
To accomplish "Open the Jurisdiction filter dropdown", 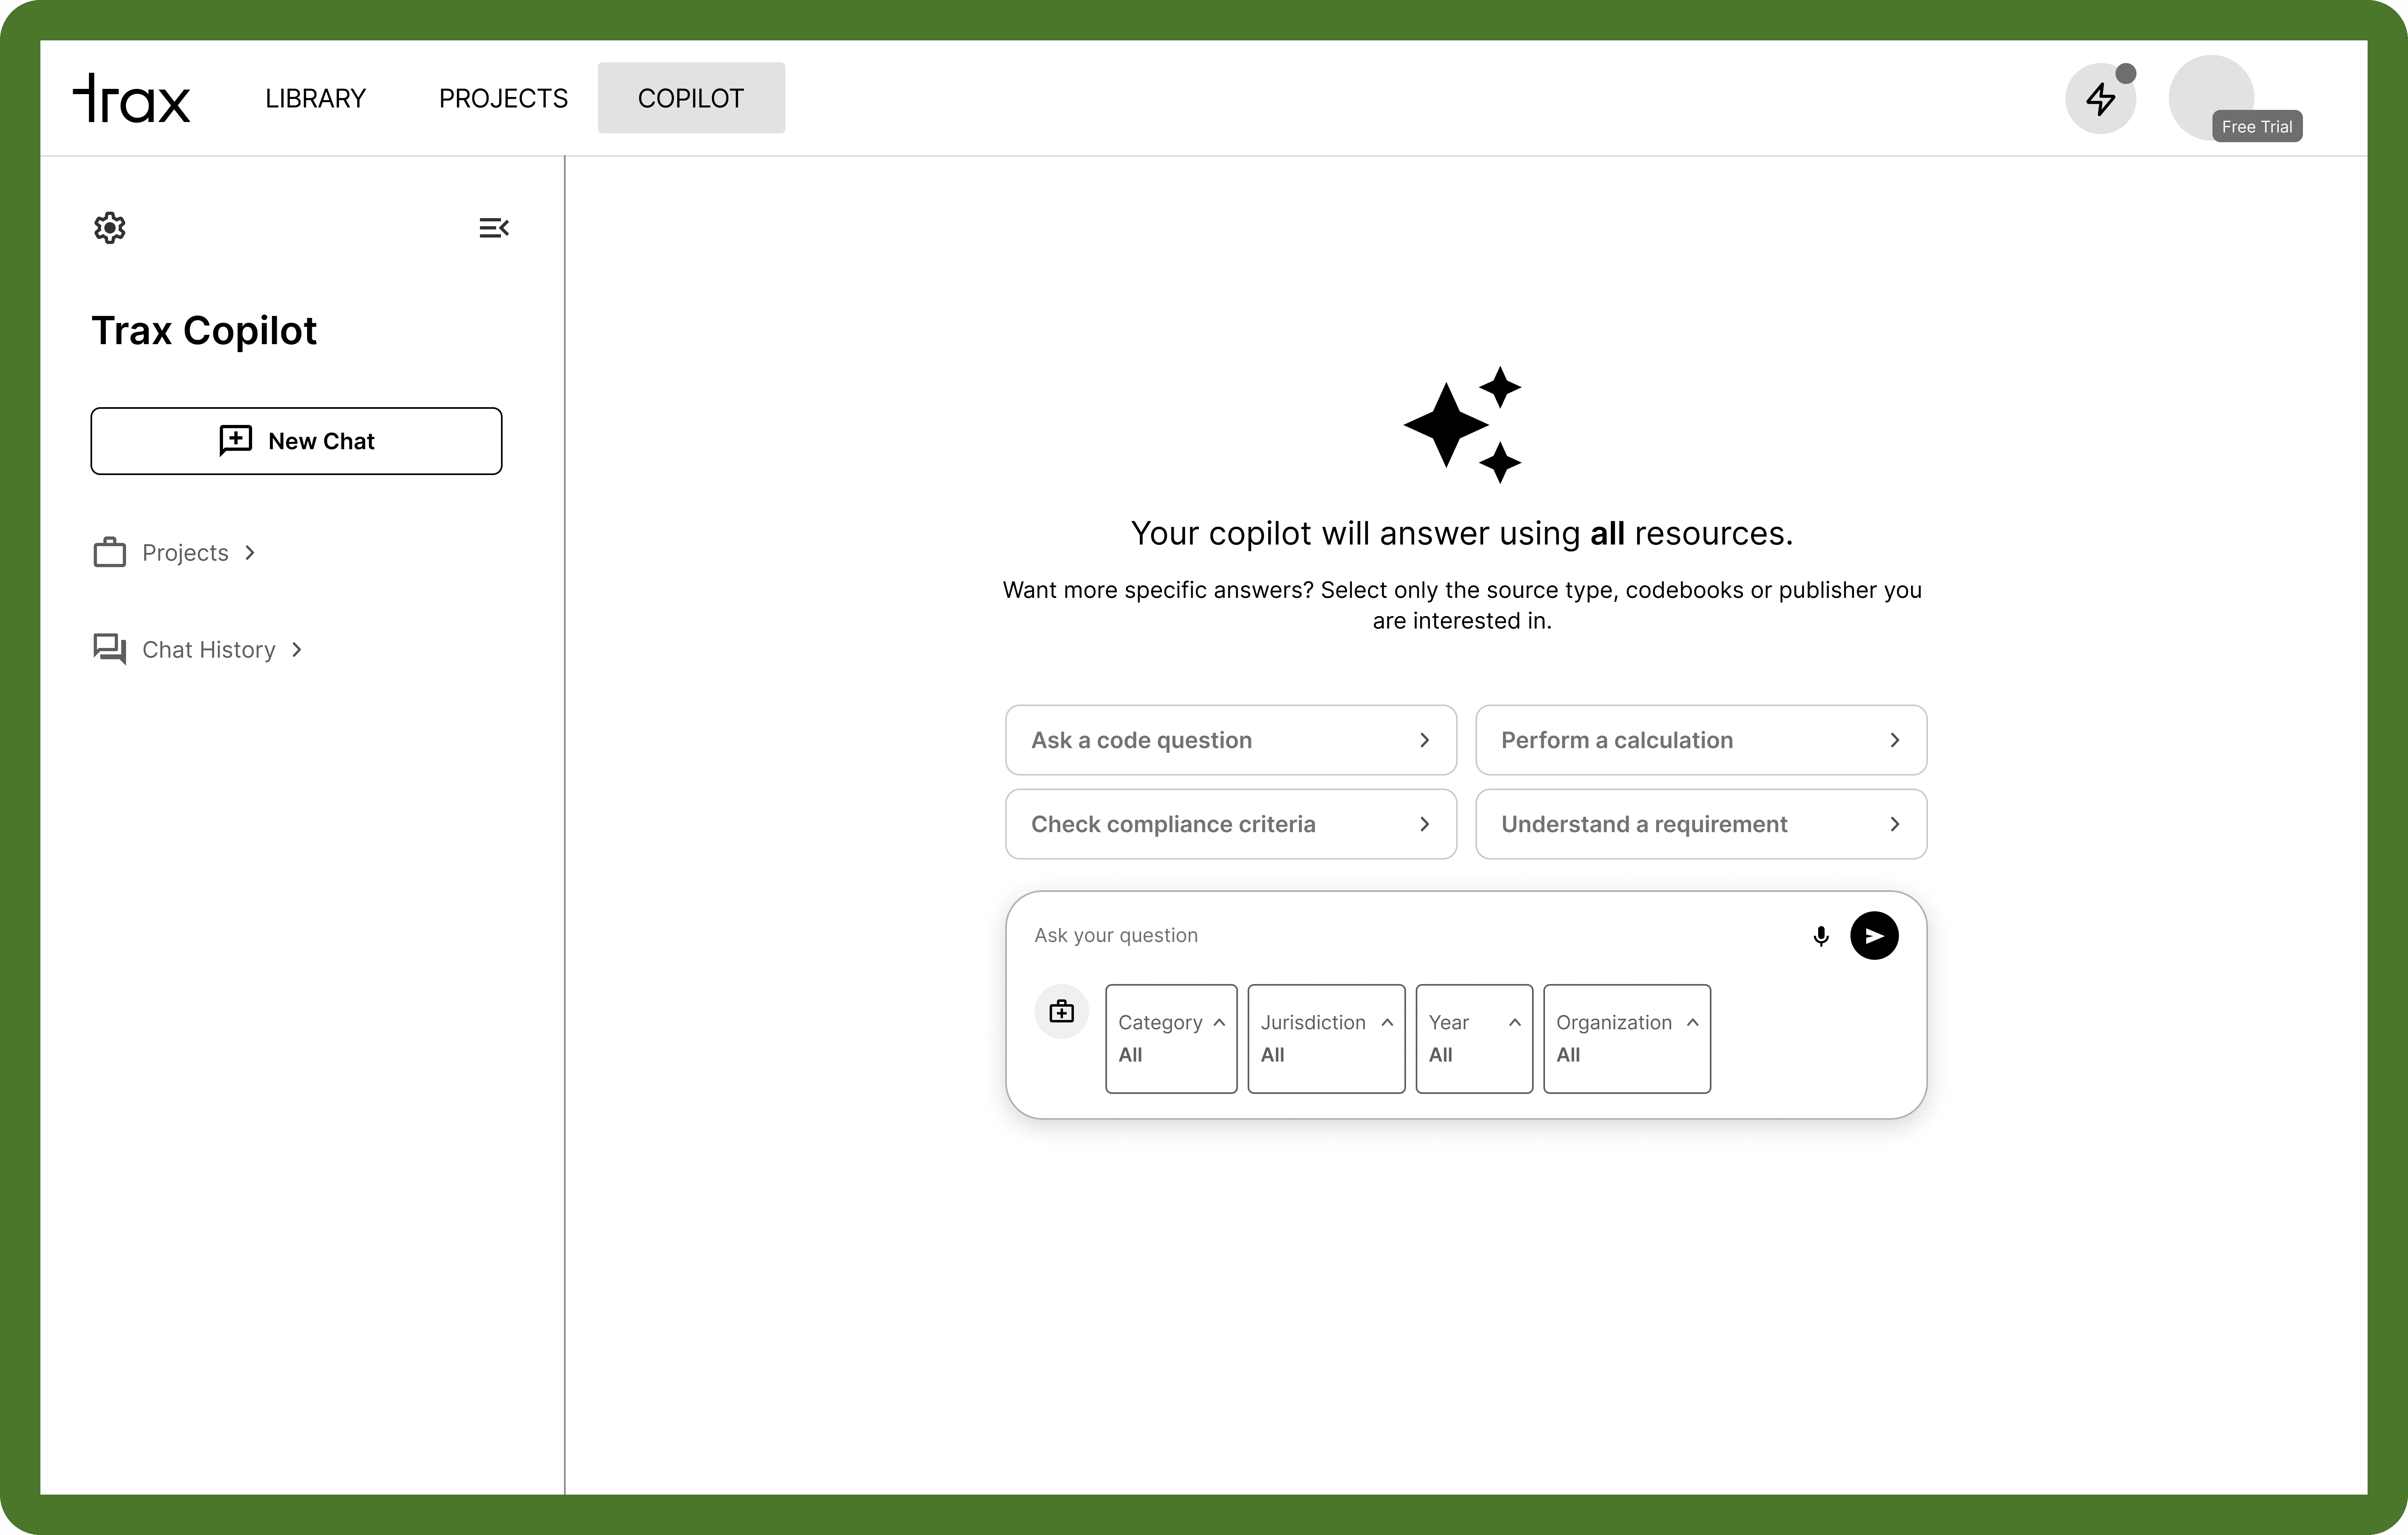I will (x=1326, y=1038).
